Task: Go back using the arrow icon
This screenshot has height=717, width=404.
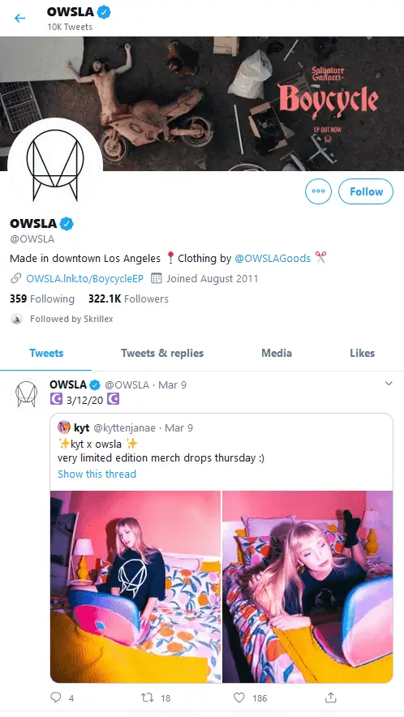Action: [x=19, y=19]
